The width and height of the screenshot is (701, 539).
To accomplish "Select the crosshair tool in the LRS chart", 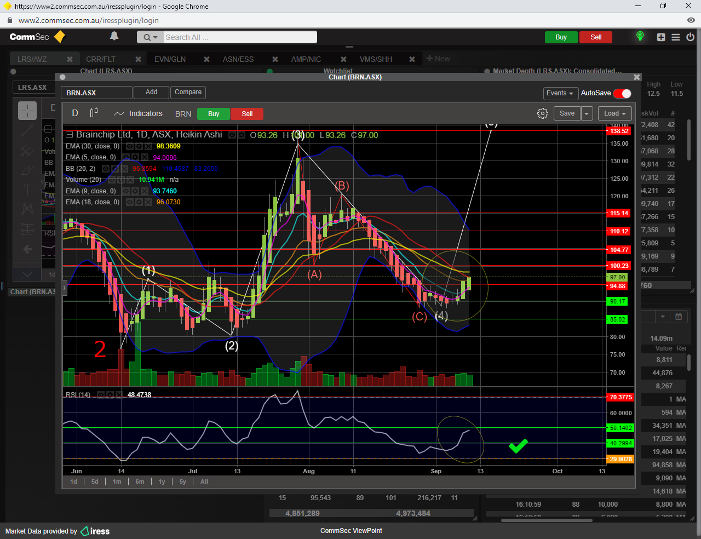I will coord(27,111).
